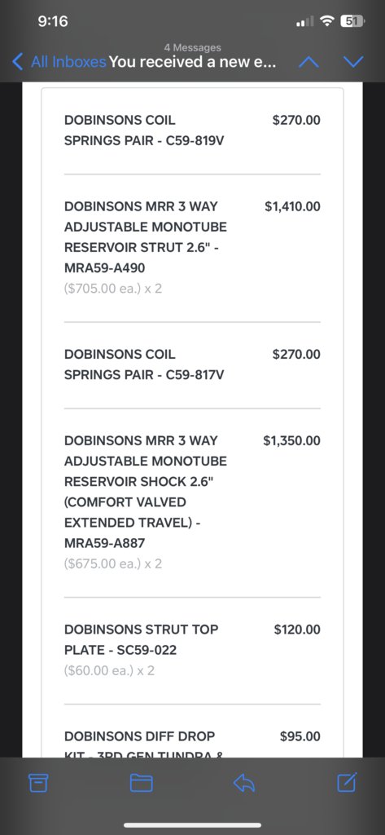Screen dimensions: 385x835
Task: Open the move-to-folder icon
Action: 142,782
